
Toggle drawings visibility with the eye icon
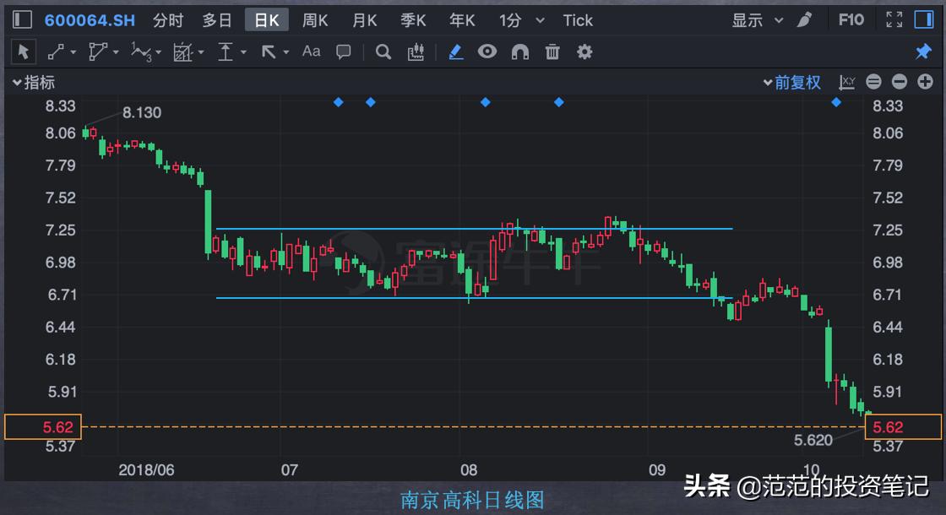pyautogui.click(x=487, y=51)
